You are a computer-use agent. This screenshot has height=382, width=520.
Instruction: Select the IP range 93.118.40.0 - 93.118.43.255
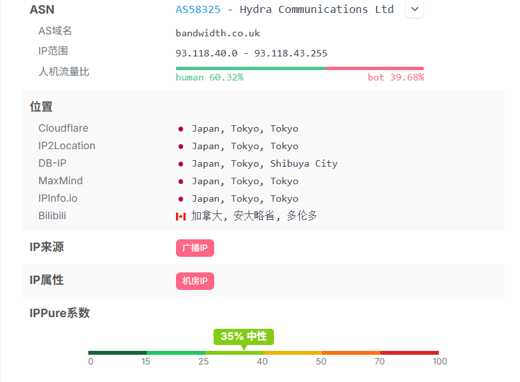(251, 53)
